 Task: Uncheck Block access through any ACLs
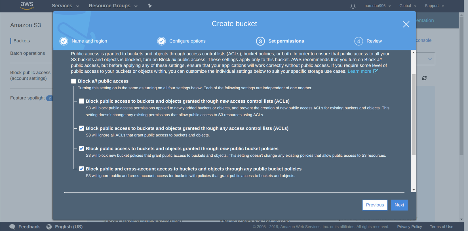point(82,128)
